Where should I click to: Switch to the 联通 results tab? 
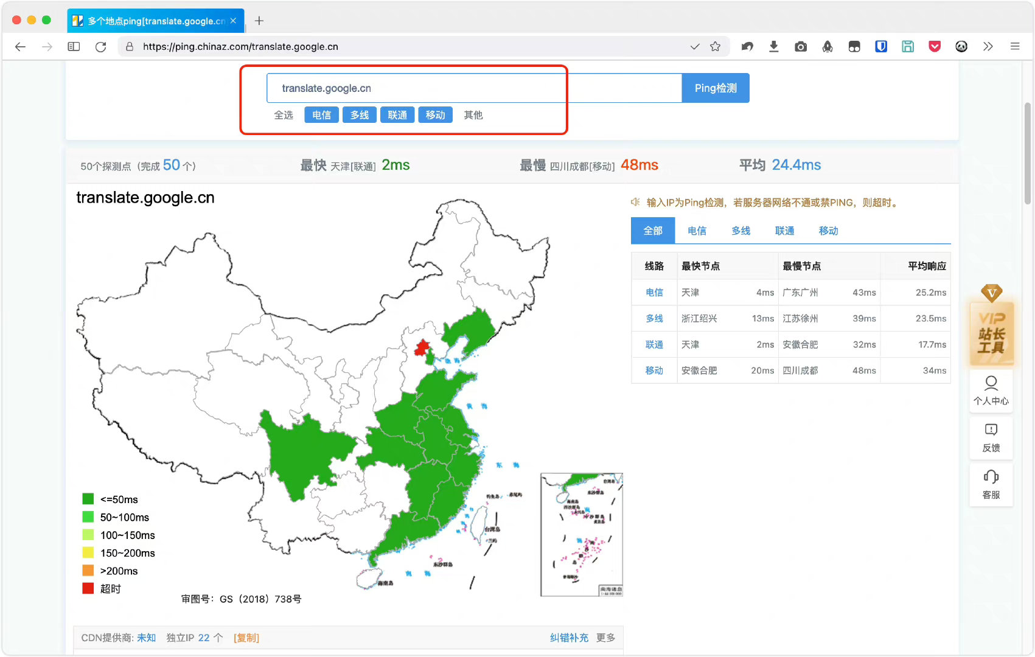coord(784,231)
